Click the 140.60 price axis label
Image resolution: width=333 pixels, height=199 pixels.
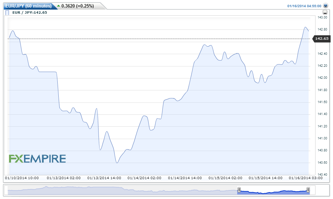click(x=322, y=163)
